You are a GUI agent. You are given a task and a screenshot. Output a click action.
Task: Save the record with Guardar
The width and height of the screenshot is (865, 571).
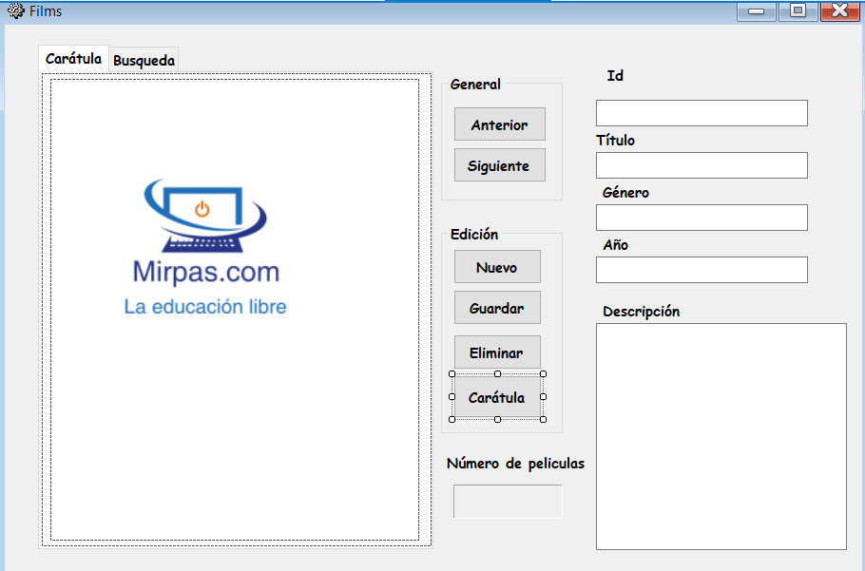coord(497,308)
